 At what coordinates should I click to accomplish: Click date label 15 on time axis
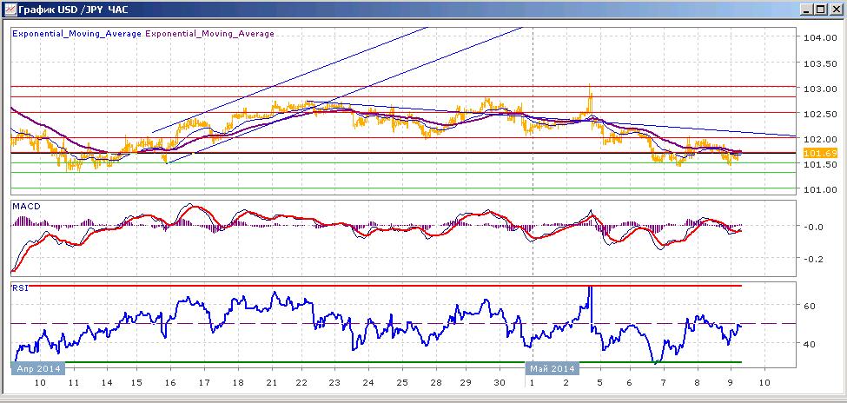[x=137, y=382]
